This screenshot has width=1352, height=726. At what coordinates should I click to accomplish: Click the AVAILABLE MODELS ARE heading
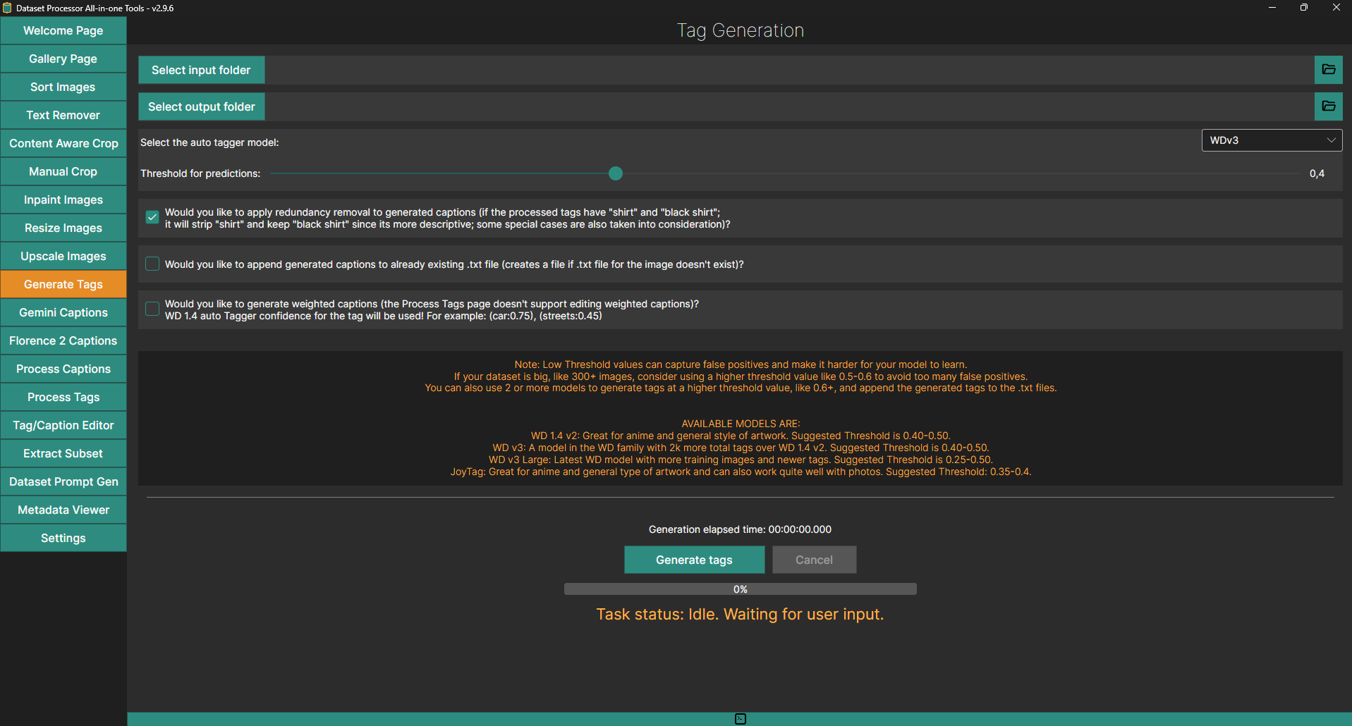click(741, 424)
